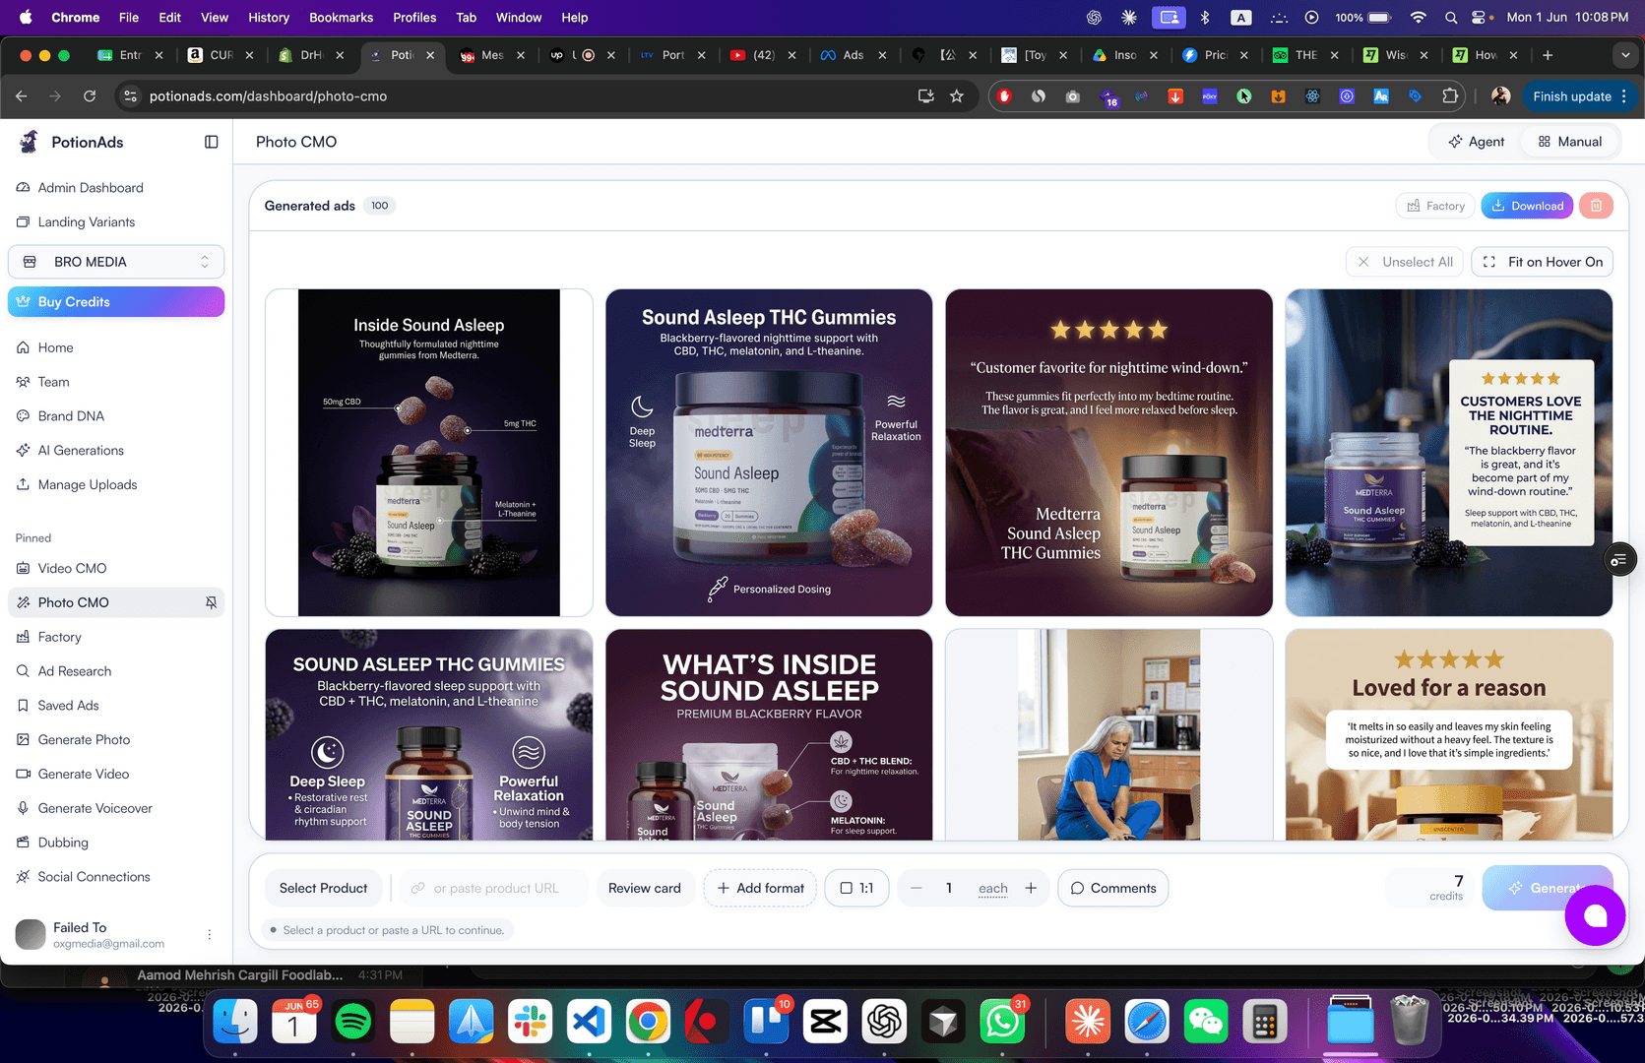Screen dimensions: 1645x1063
Task: Switch to the Ads browser tab
Action: [853, 55]
